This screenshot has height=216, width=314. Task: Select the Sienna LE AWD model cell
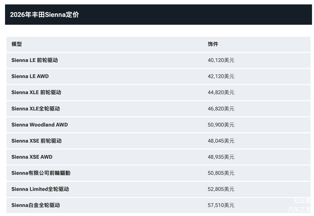tap(30, 77)
